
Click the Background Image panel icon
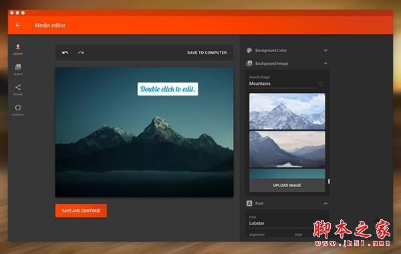pos(249,63)
